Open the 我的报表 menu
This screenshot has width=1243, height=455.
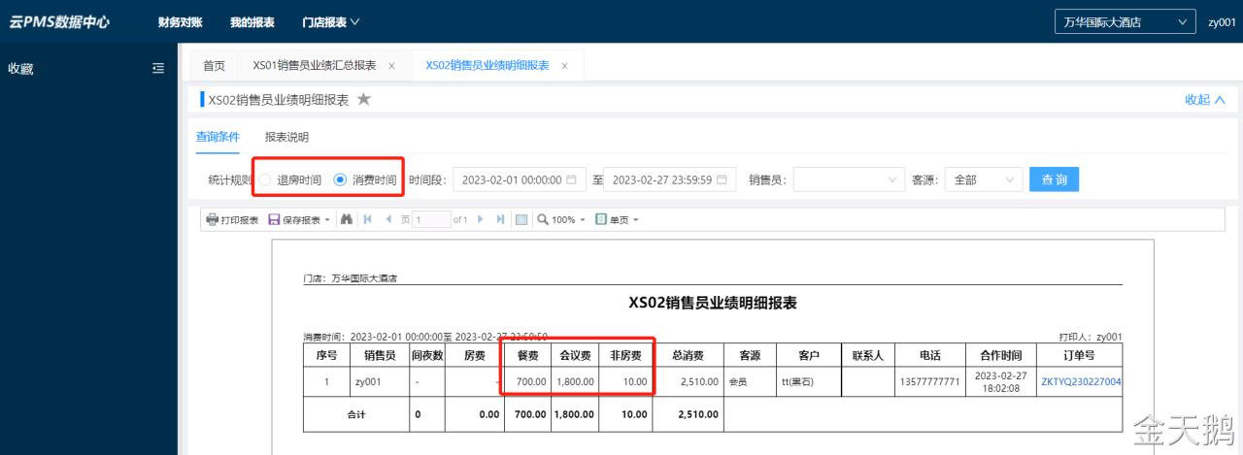tap(252, 22)
